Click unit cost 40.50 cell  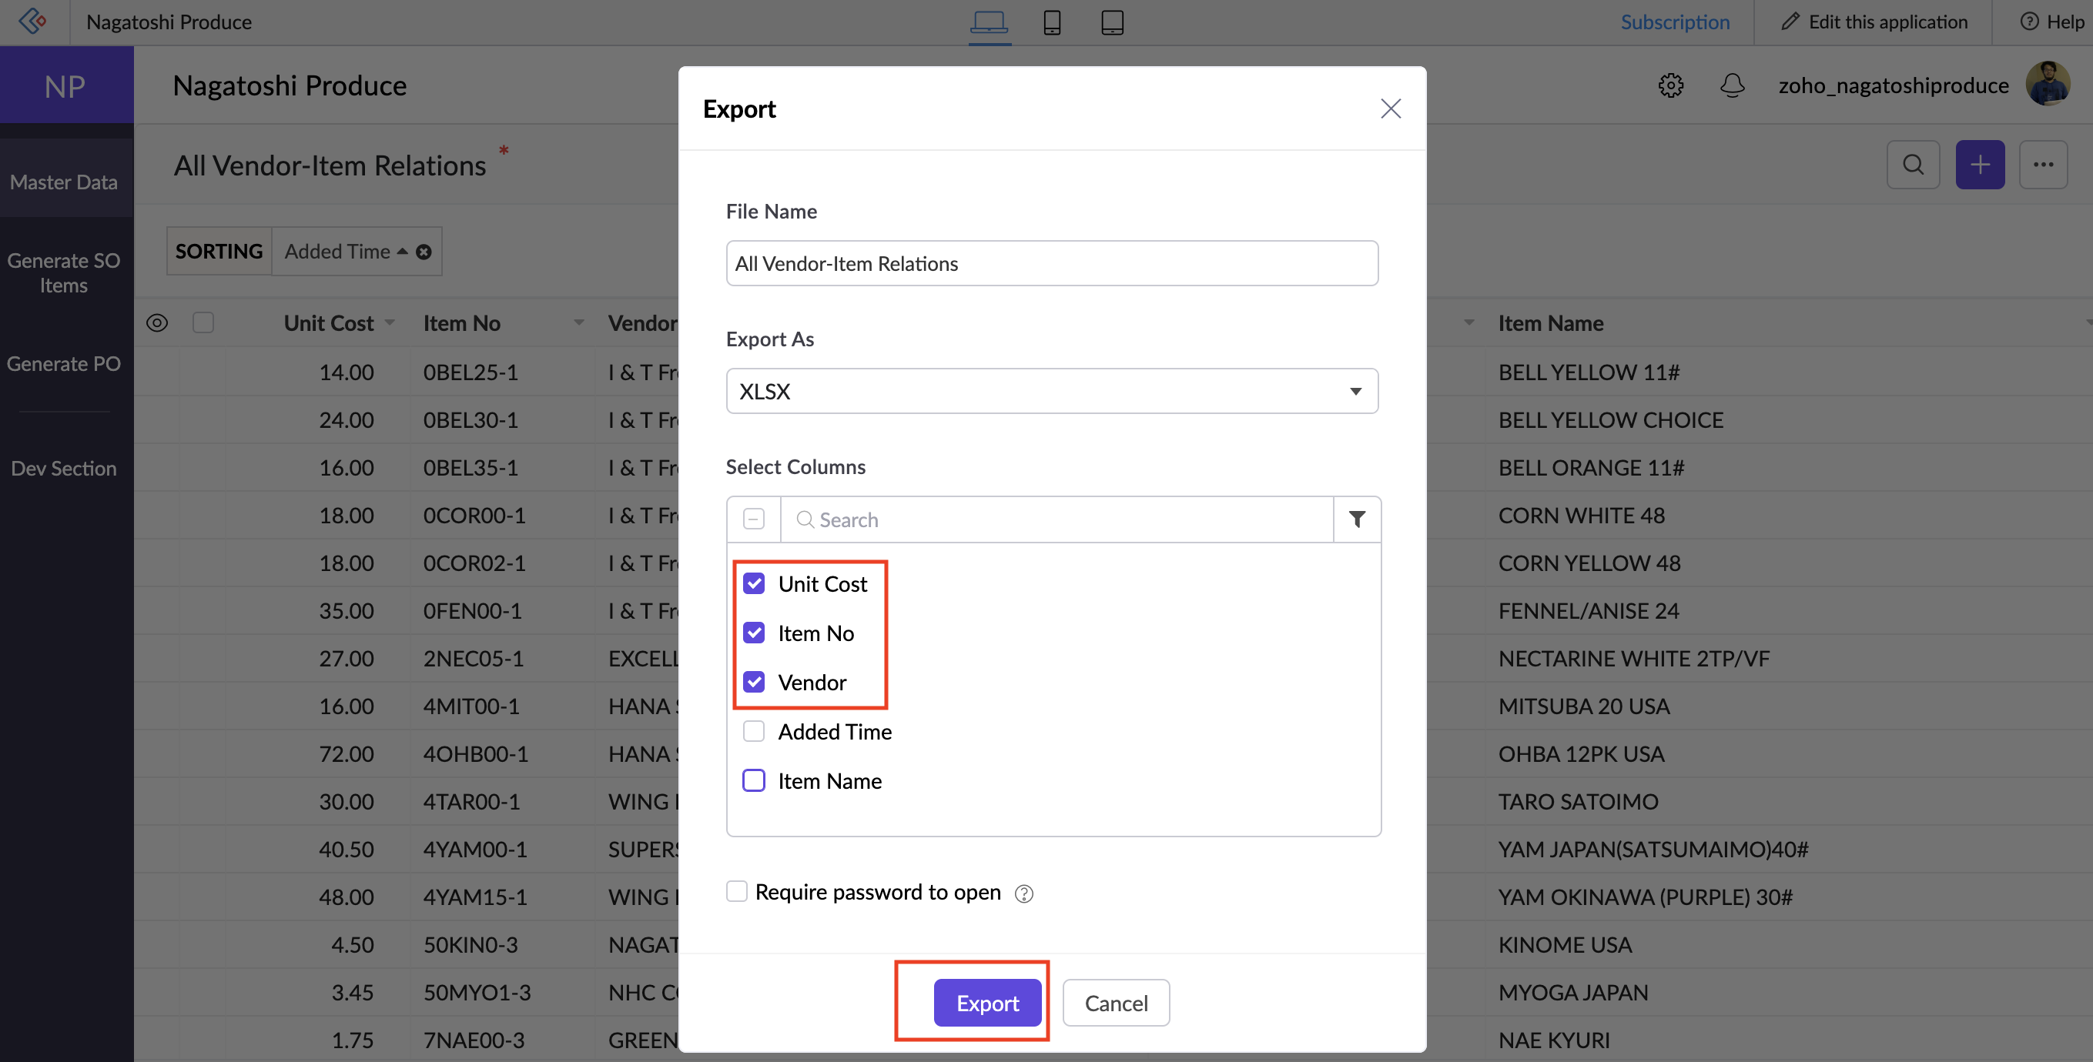[346, 850]
